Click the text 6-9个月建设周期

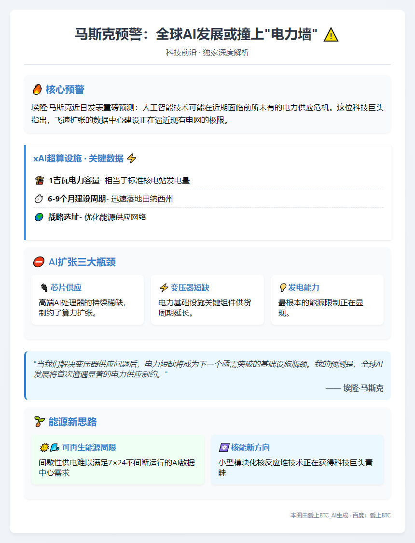[x=77, y=199]
